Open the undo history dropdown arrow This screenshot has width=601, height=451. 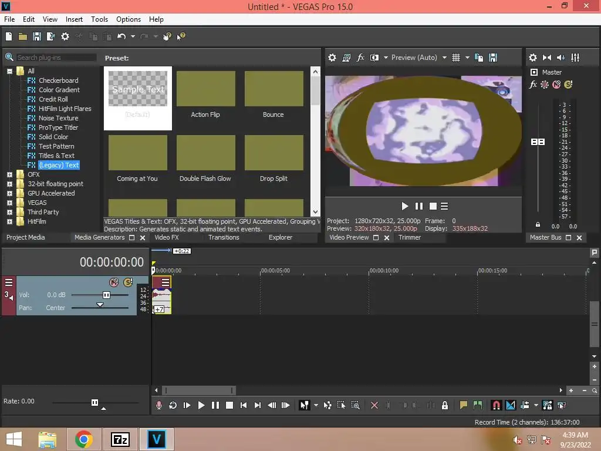tap(133, 36)
